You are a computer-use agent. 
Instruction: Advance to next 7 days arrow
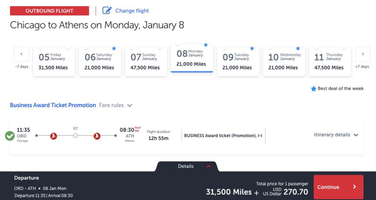[363, 54]
